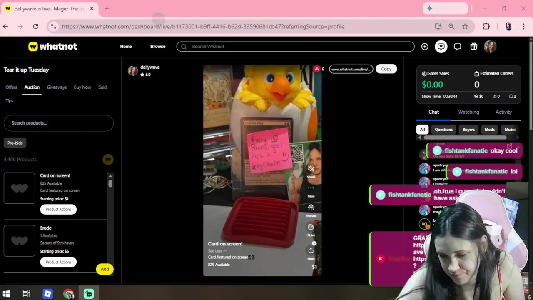Click the Erode product thumbnail

pyautogui.click(x=19, y=241)
